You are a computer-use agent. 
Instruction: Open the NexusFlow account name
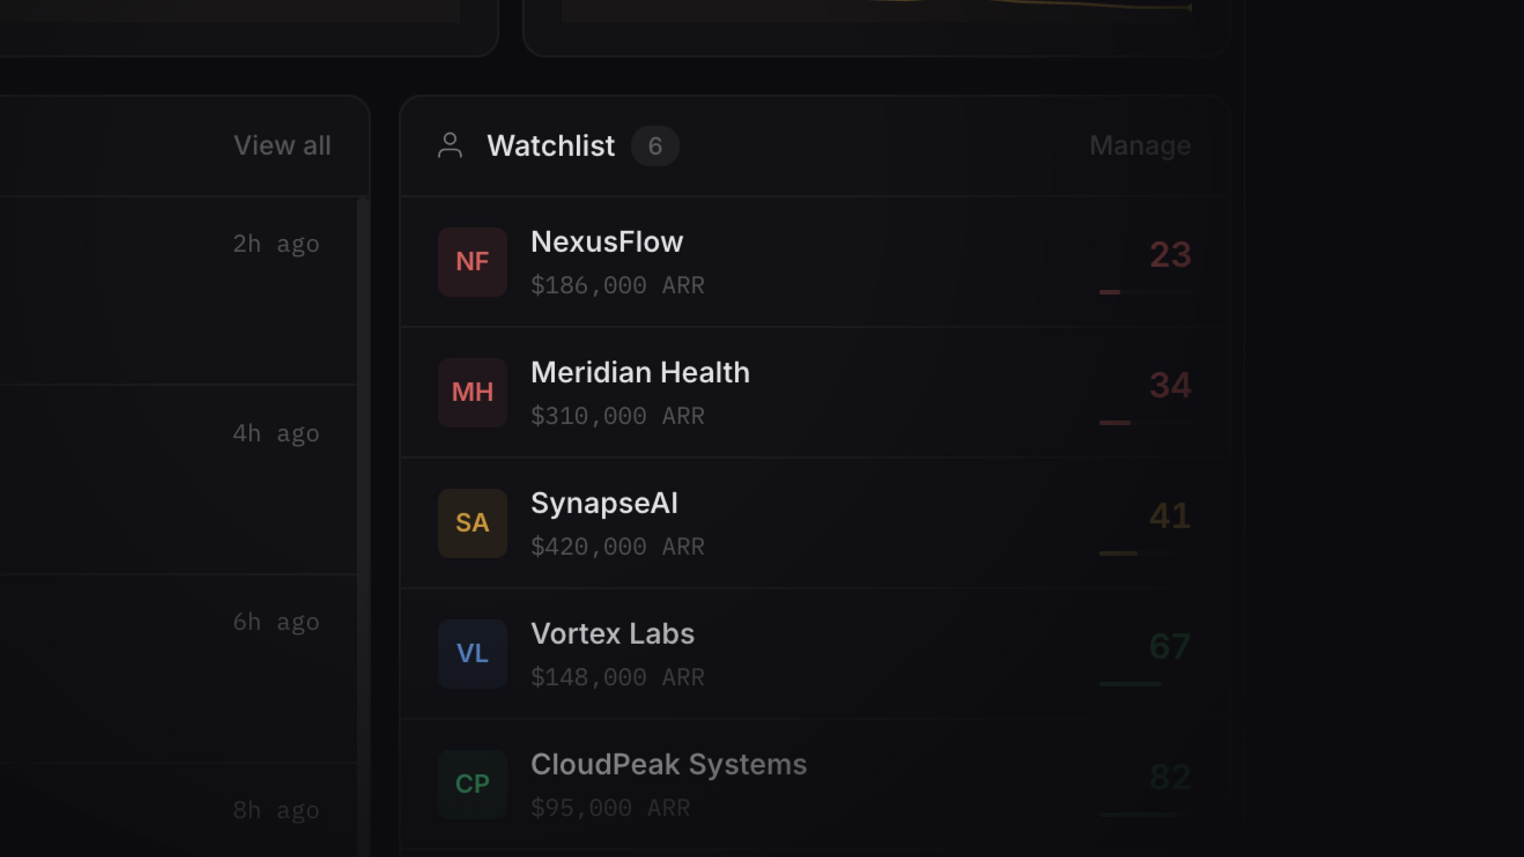click(x=606, y=242)
